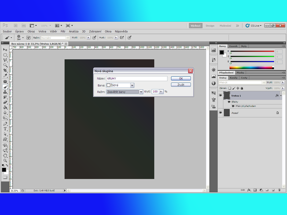Click the foreground color swatch in toolbox
Screen dimensions: 287x215
4,169
